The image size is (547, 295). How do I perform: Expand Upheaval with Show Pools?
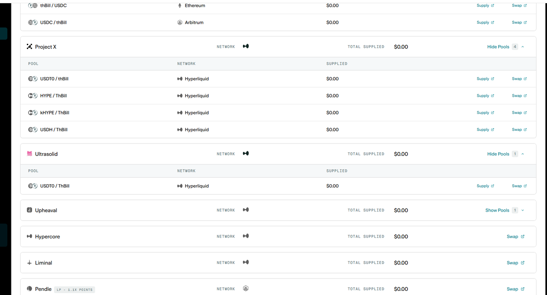[505, 210]
